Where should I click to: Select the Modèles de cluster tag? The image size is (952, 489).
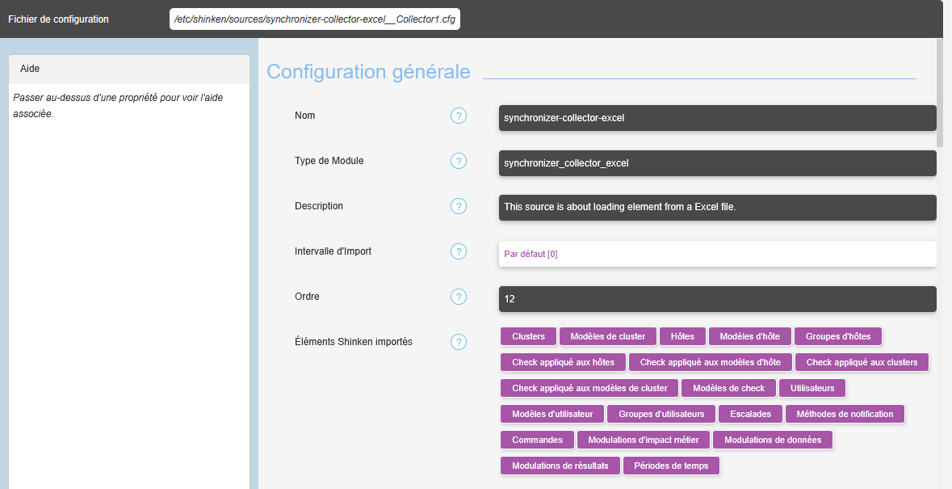(607, 336)
